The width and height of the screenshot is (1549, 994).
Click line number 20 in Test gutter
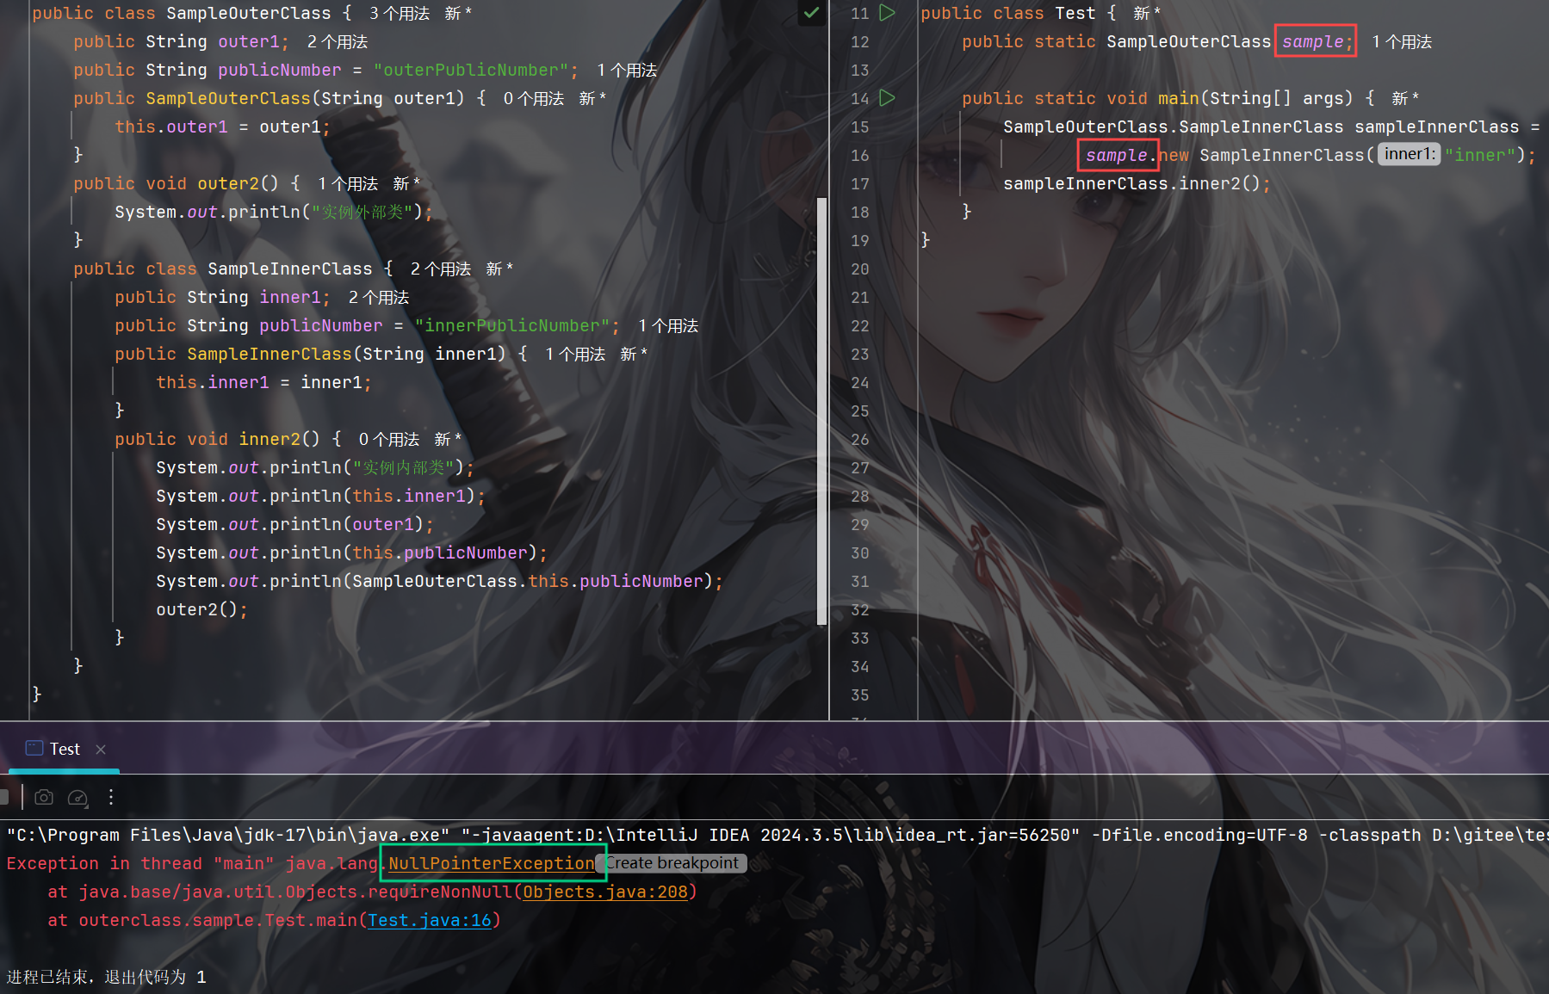click(x=860, y=269)
